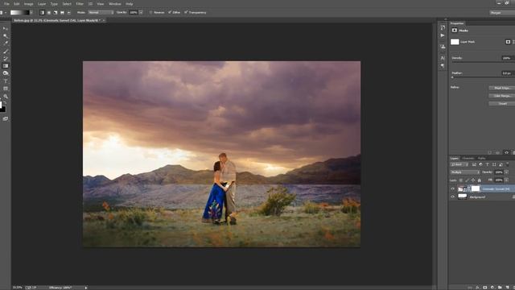Select the Cinematic Sunset layer mask thumbnail
515x290 pixels.
[x=476, y=188]
